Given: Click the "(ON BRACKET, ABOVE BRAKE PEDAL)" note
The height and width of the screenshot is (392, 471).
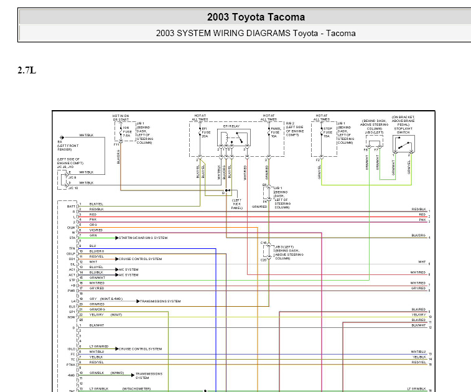Looking at the screenshot, I should (x=403, y=121).
